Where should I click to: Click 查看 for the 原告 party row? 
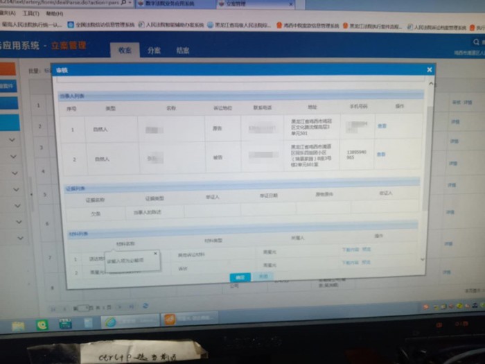[x=381, y=126]
